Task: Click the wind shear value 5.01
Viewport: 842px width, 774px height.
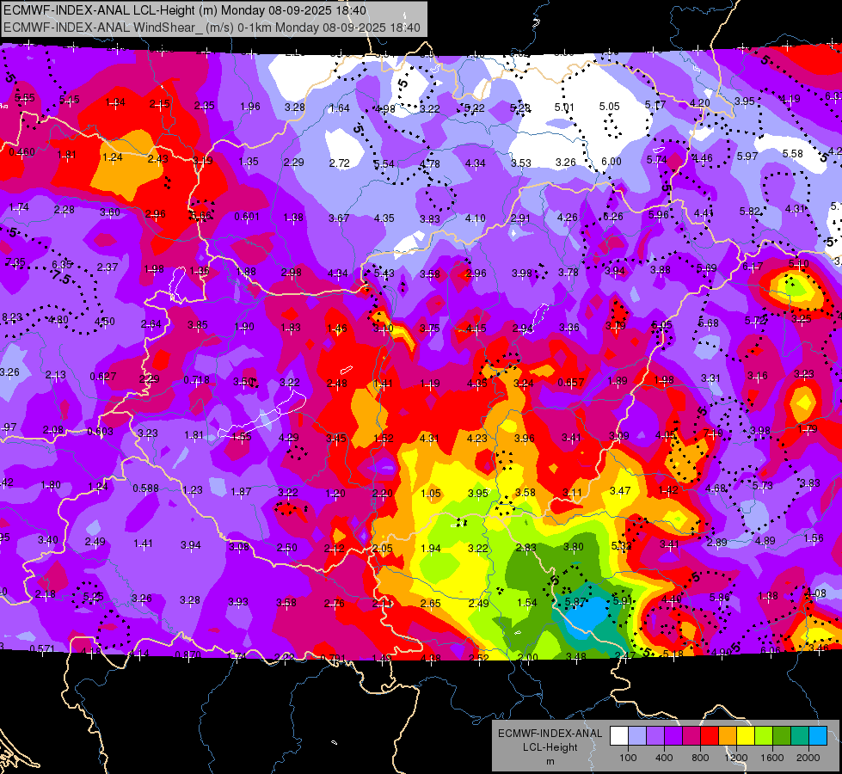Action: [564, 107]
